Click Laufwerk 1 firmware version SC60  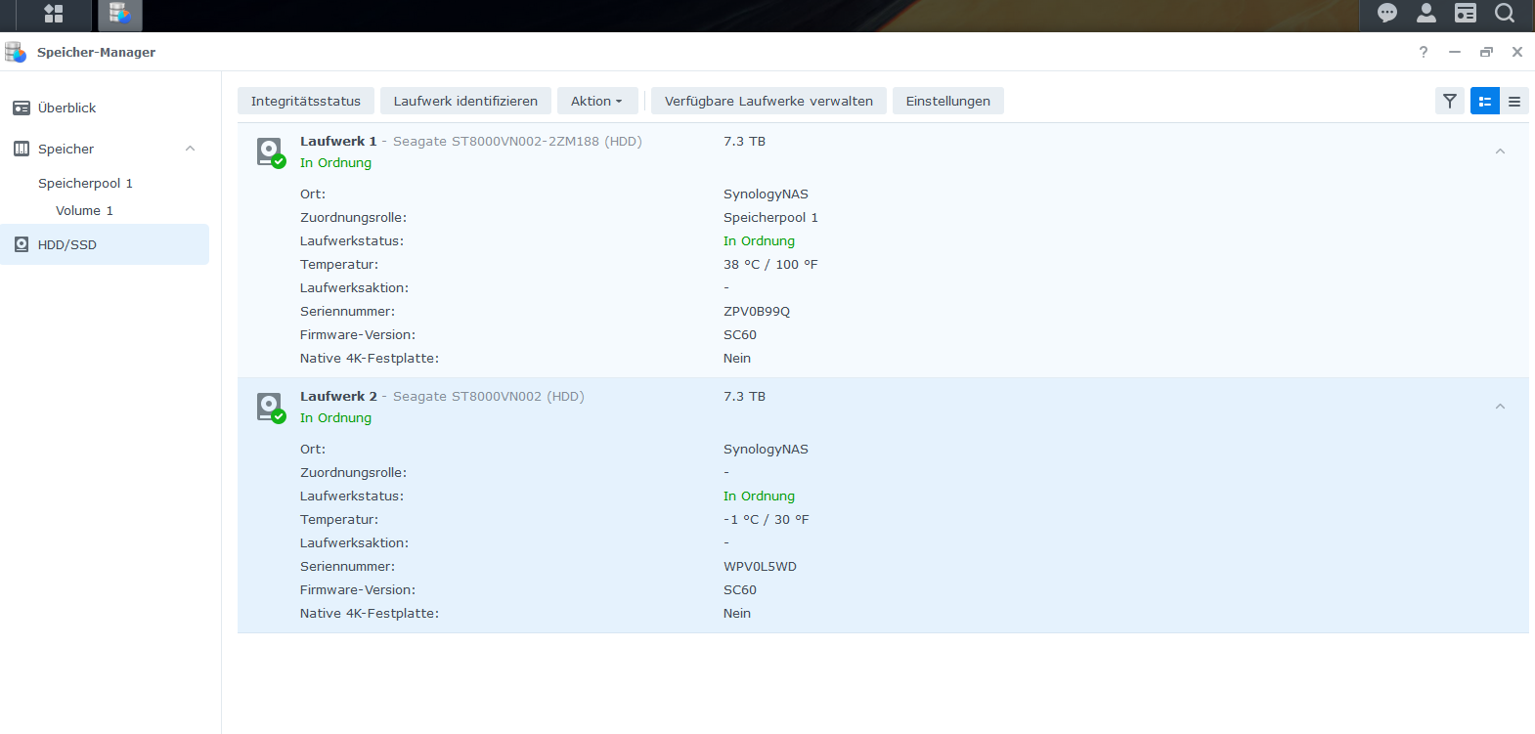coord(740,334)
